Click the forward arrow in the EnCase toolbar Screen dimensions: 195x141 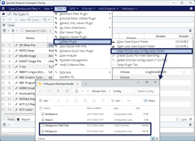[10, 20]
